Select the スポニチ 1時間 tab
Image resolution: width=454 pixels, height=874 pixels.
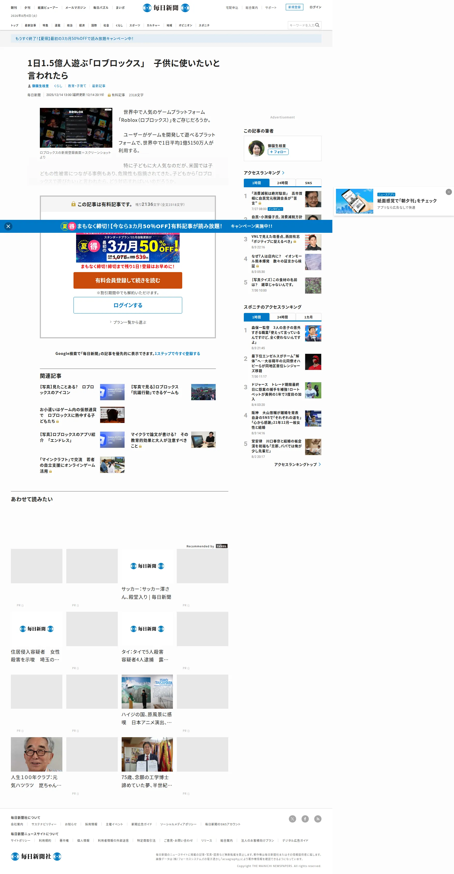[x=256, y=317]
